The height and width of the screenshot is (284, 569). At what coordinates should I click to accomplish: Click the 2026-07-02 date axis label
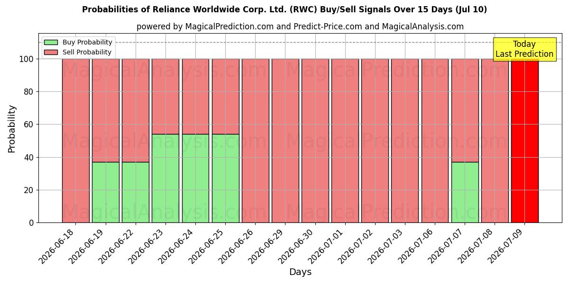click(x=357, y=245)
